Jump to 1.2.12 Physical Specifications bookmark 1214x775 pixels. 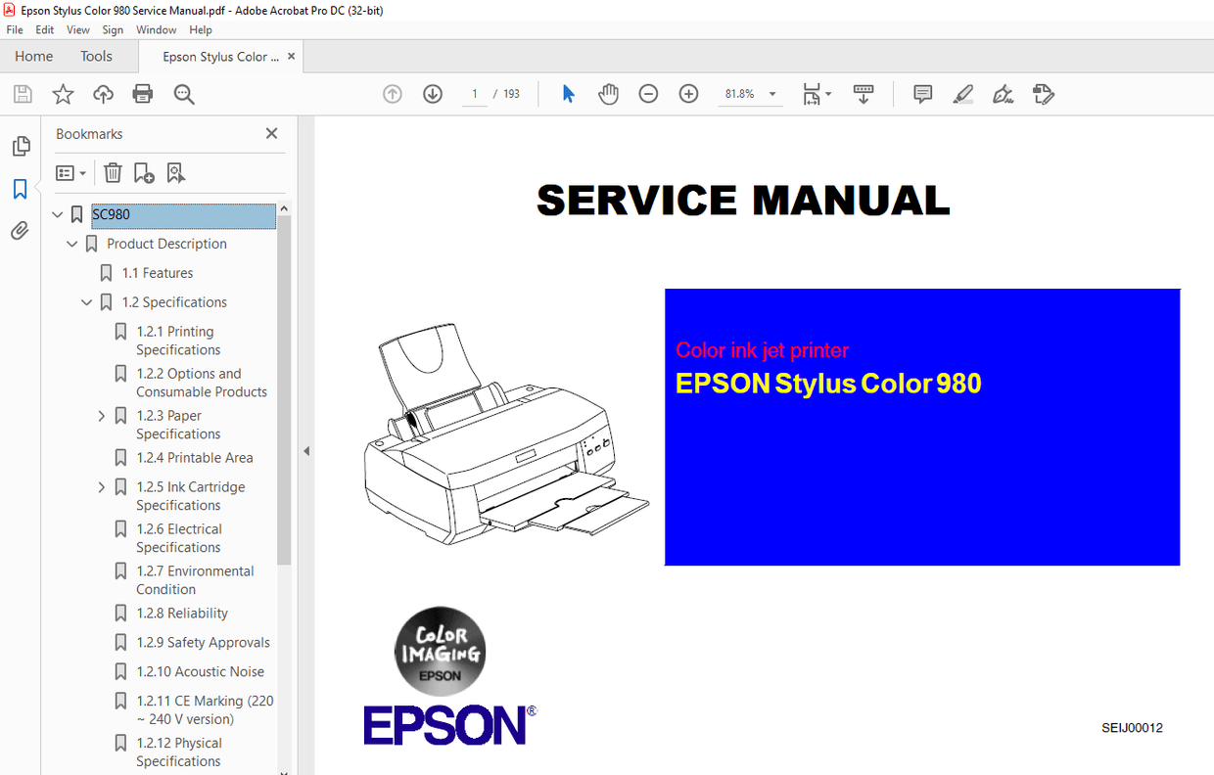(179, 752)
